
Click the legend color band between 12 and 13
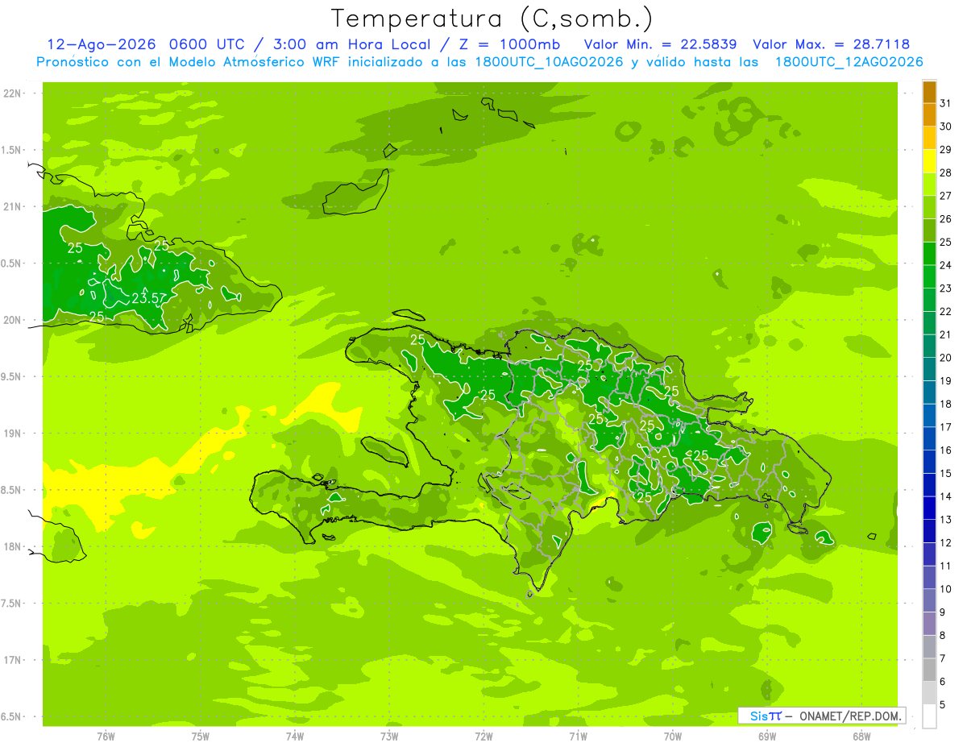coord(929,531)
